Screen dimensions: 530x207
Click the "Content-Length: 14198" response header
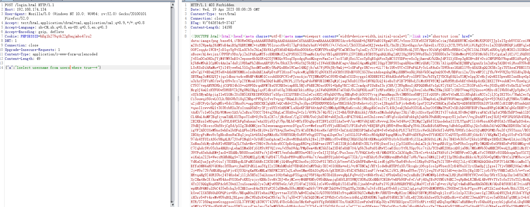[x=211, y=27]
